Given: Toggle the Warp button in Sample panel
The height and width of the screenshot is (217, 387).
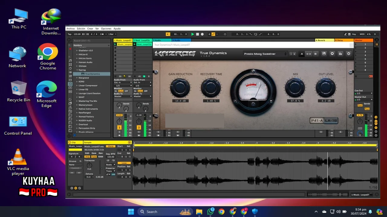Looking at the screenshot, I should click(x=111, y=146).
